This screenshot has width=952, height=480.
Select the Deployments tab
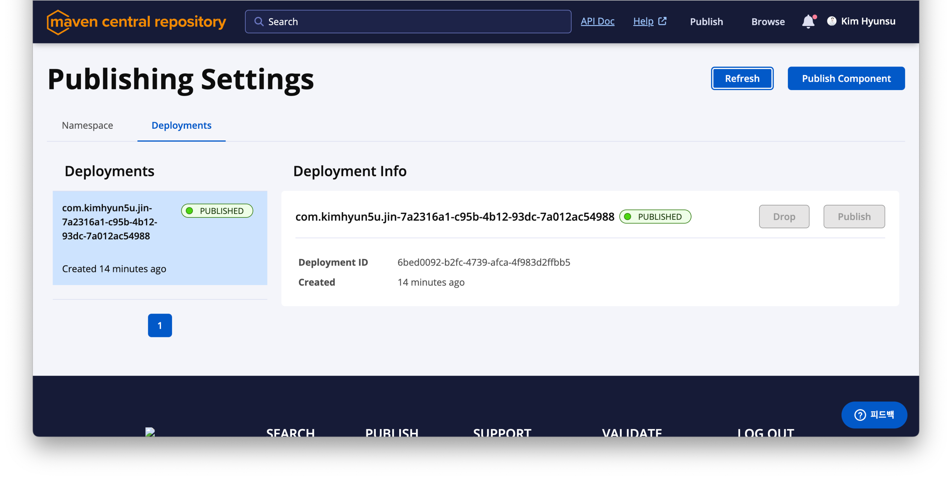click(x=181, y=126)
